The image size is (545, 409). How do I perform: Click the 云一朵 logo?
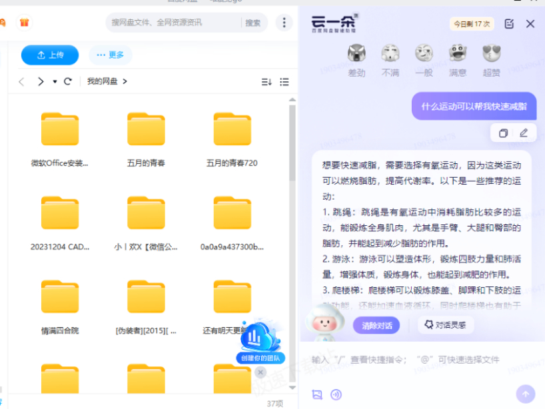(x=334, y=23)
